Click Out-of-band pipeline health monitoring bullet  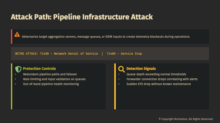[x=51, y=84]
